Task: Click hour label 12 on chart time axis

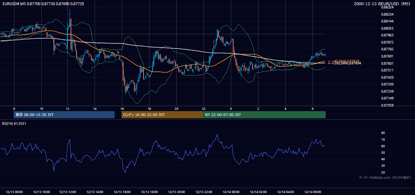Action: tap(68, 109)
